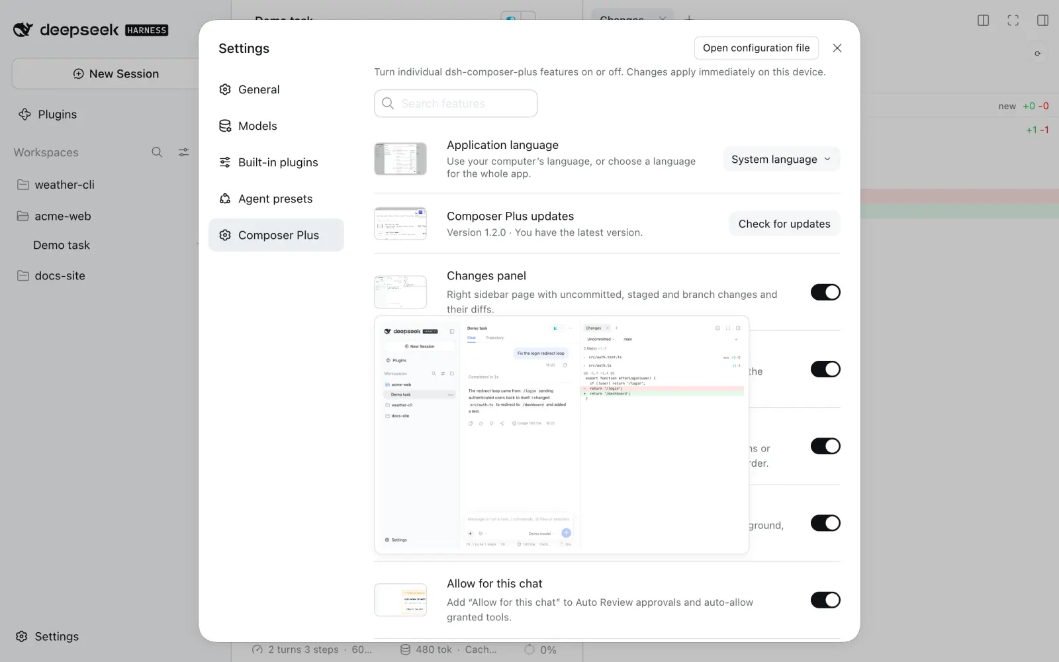Close the Settings dialog
1059x662 pixels.
coord(837,48)
